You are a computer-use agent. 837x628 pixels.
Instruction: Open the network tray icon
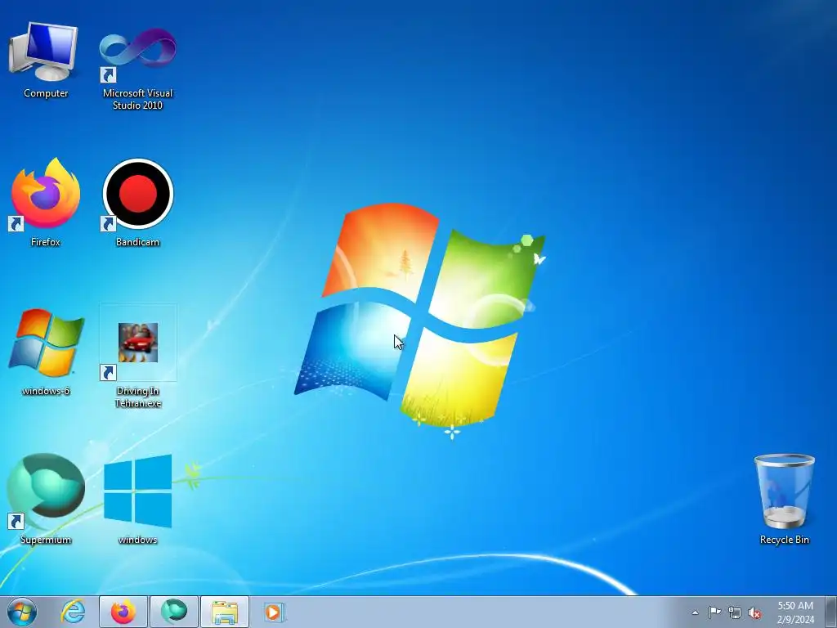(735, 612)
